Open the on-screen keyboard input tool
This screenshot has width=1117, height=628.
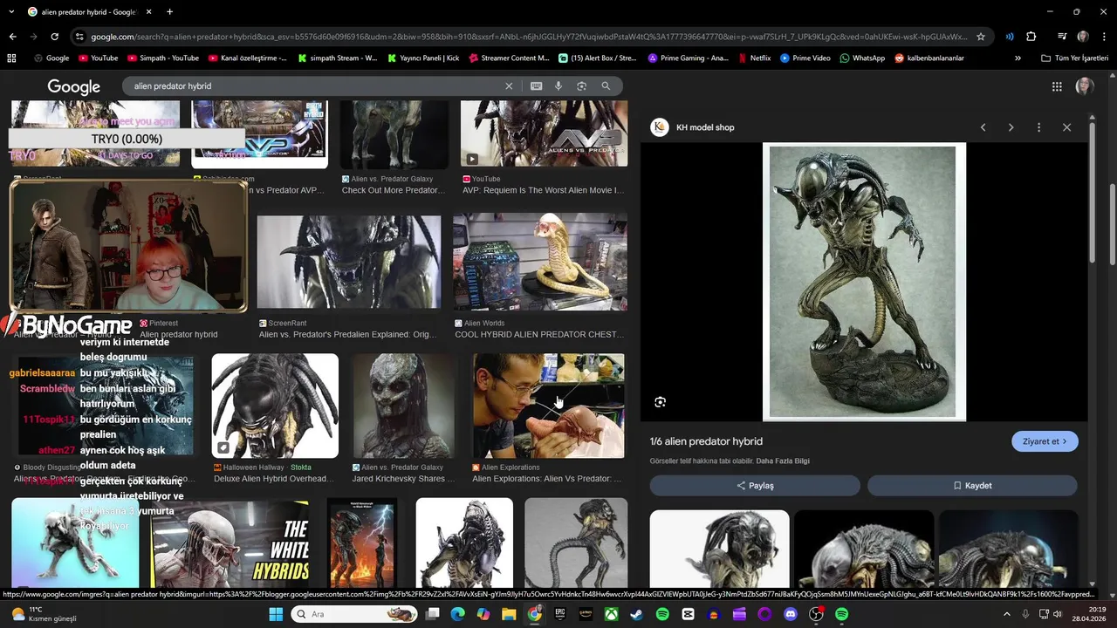click(x=536, y=86)
